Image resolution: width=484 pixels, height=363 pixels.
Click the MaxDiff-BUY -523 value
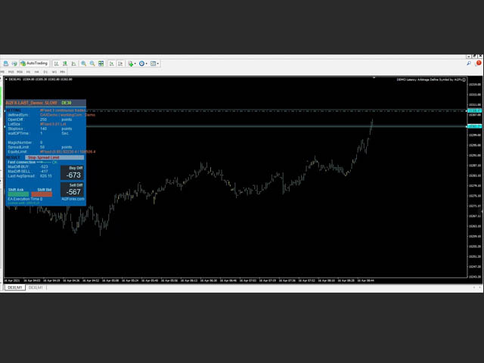pyautogui.click(x=44, y=166)
